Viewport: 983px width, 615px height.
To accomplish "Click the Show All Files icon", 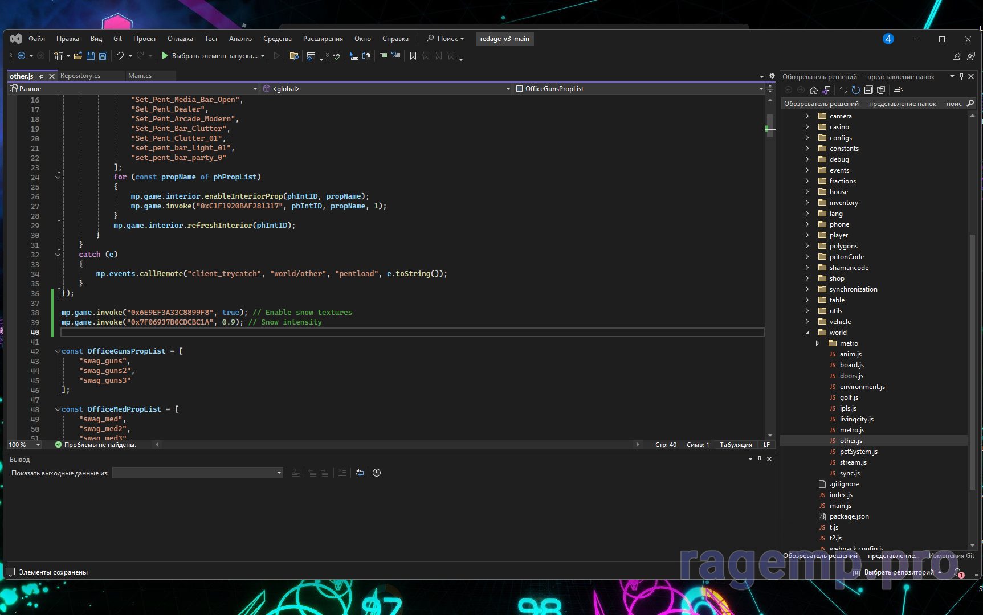I will click(881, 90).
